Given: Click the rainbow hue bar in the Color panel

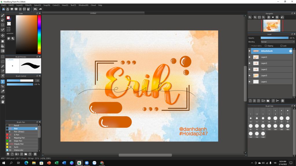Looking at the screenshot, I should [39, 35].
